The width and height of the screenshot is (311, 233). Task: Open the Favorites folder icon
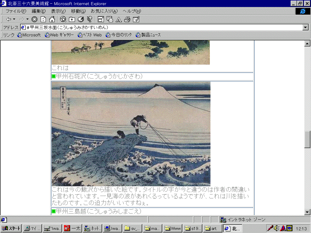click(72, 19)
